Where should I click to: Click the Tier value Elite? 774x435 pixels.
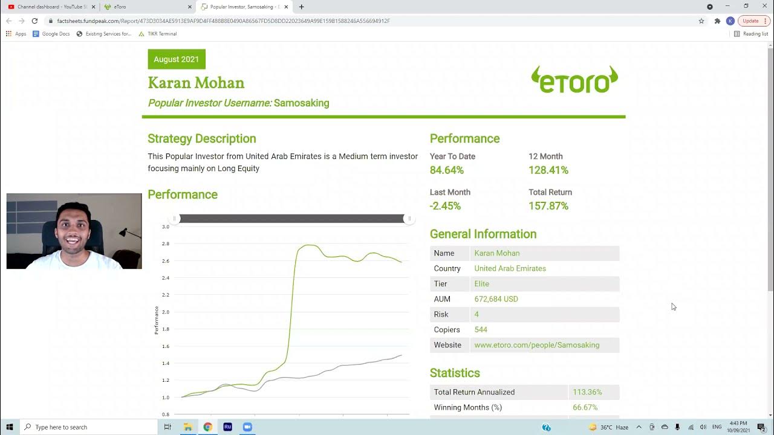(482, 284)
